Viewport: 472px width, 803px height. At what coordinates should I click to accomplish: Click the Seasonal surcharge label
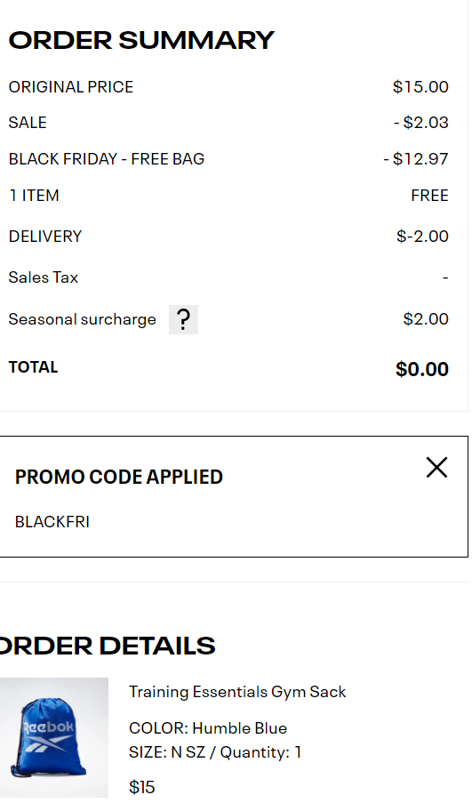pos(83,319)
